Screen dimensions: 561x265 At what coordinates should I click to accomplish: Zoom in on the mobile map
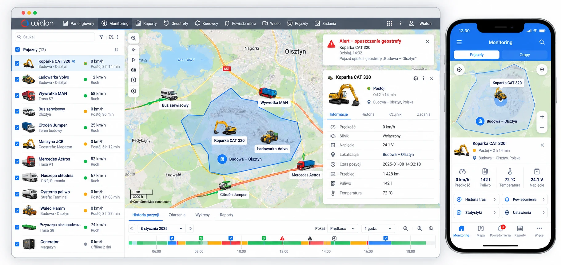point(542,117)
